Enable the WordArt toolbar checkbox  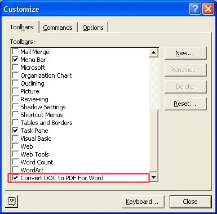coord(15,170)
